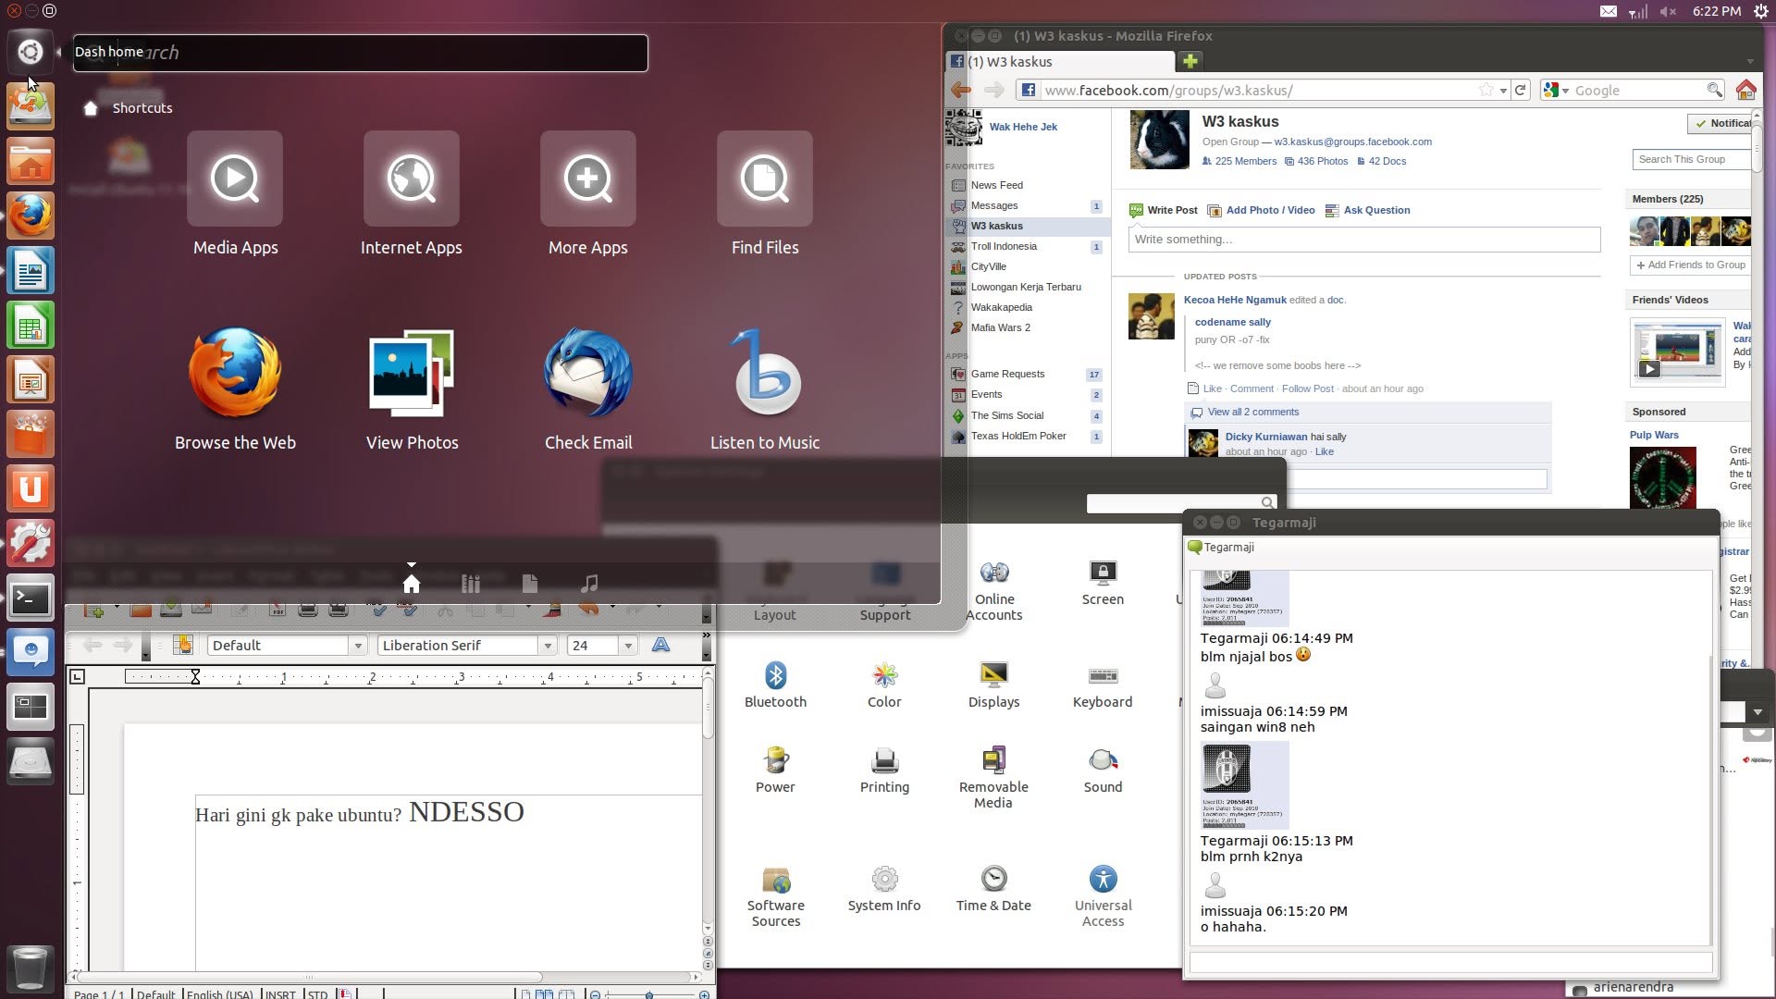Viewport: 1776px width, 999px height.
Task: Toggle STD selection mode in status bar
Action: click(317, 994)
